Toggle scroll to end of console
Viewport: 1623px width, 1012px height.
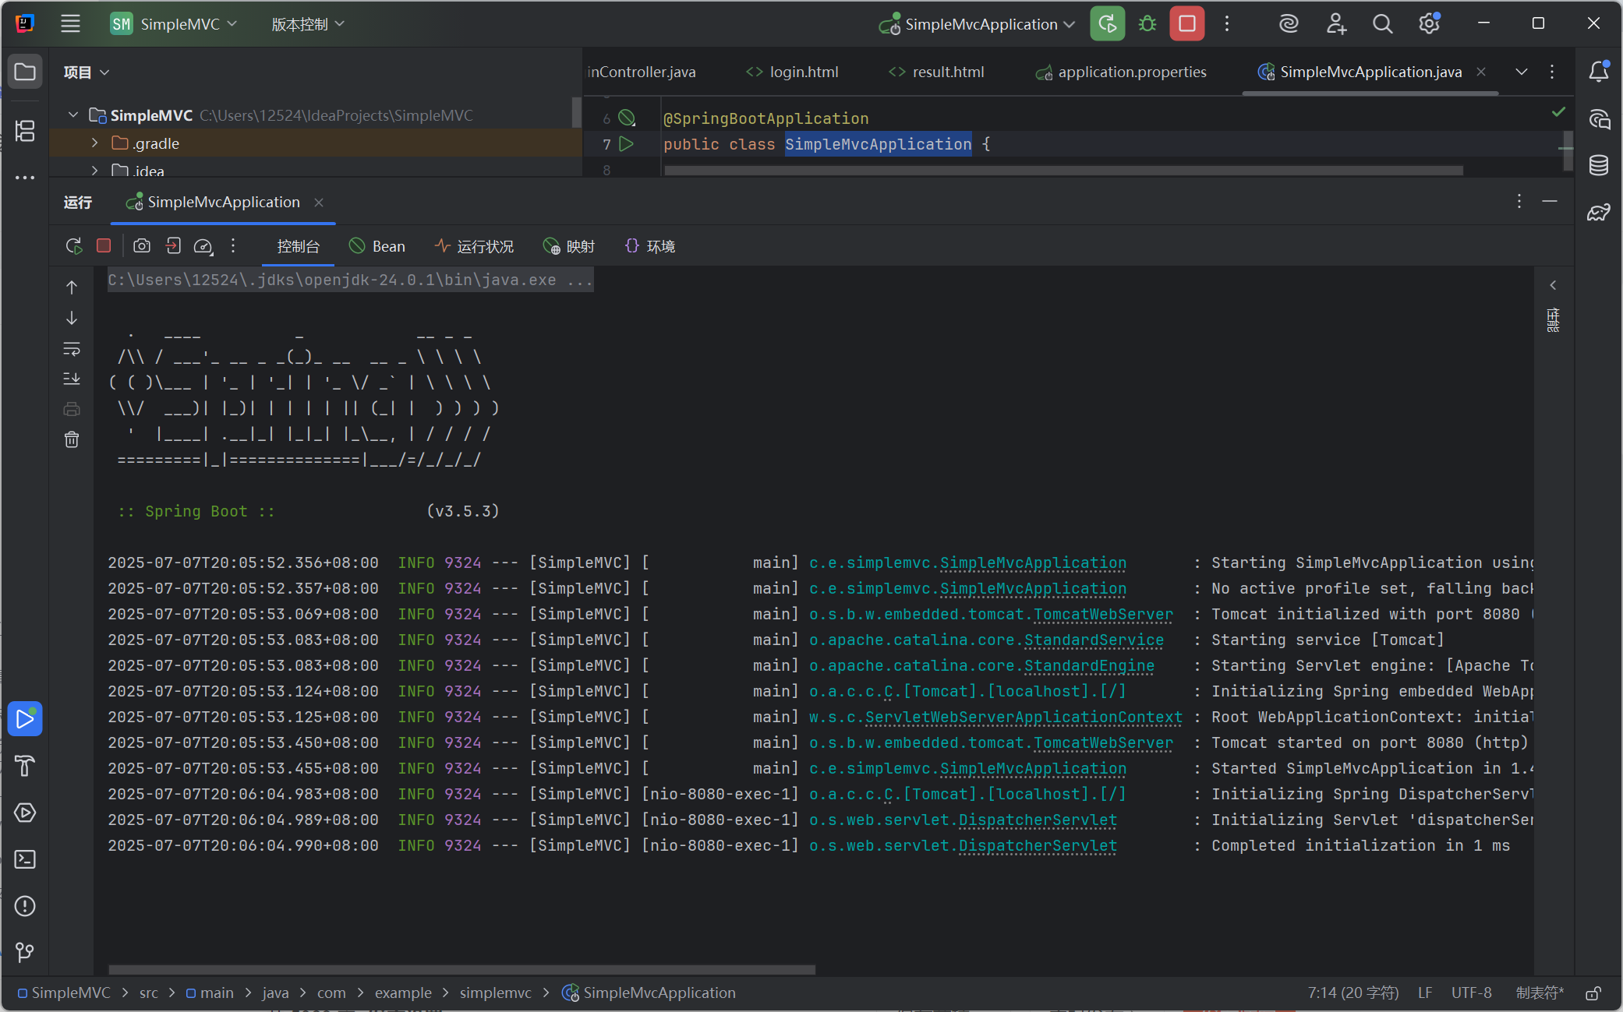72,379
